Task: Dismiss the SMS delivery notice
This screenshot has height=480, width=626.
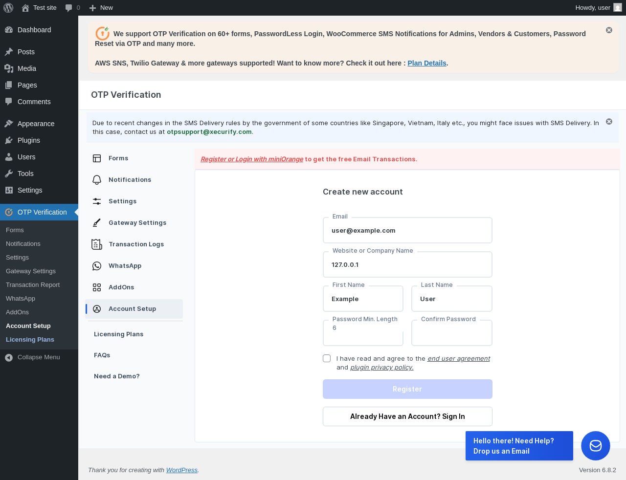Action: pyautogui.click(x=609, y=122)
